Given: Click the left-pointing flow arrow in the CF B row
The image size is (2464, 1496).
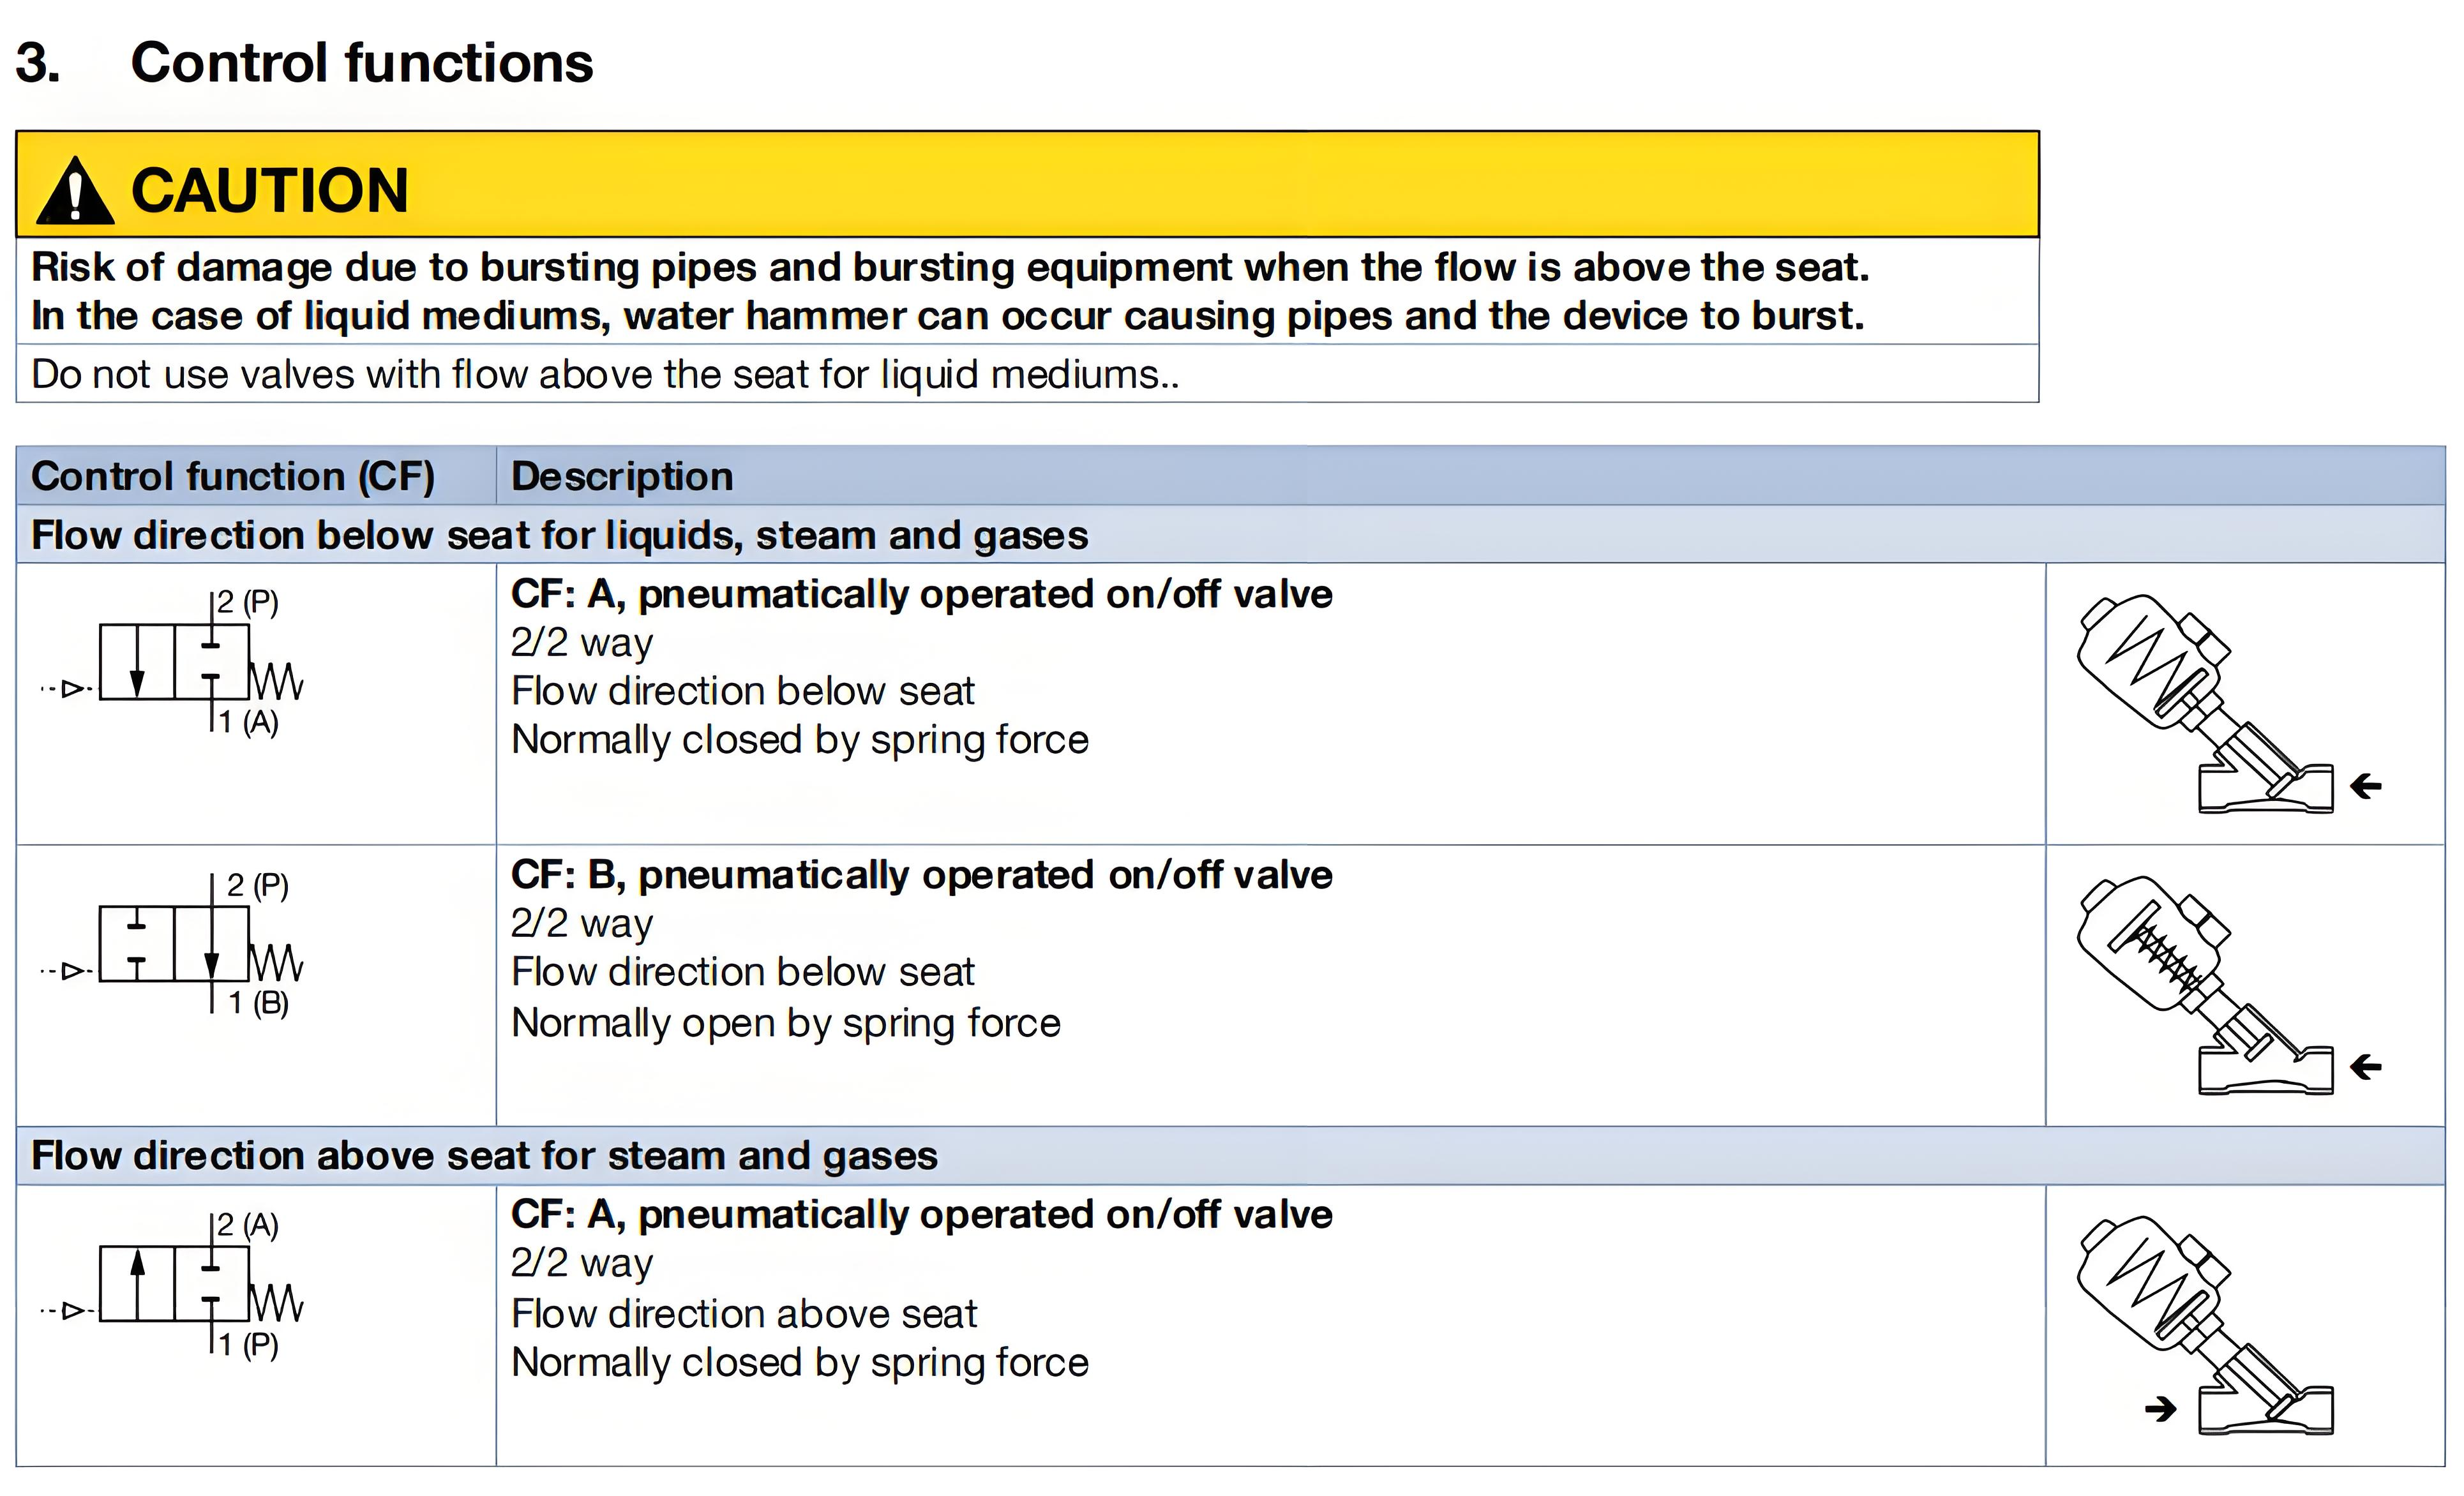Looking at the screenshot, I should 2366,1067.
